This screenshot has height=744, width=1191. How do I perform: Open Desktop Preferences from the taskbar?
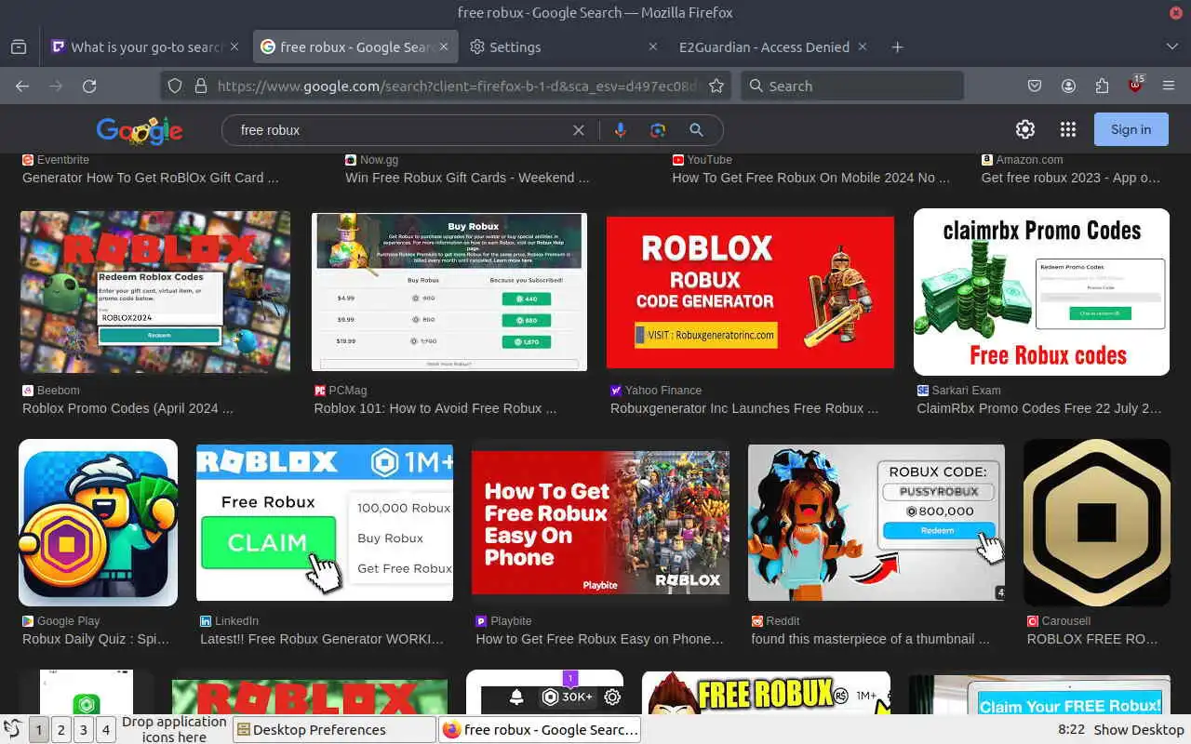click(x=334, y=730)
